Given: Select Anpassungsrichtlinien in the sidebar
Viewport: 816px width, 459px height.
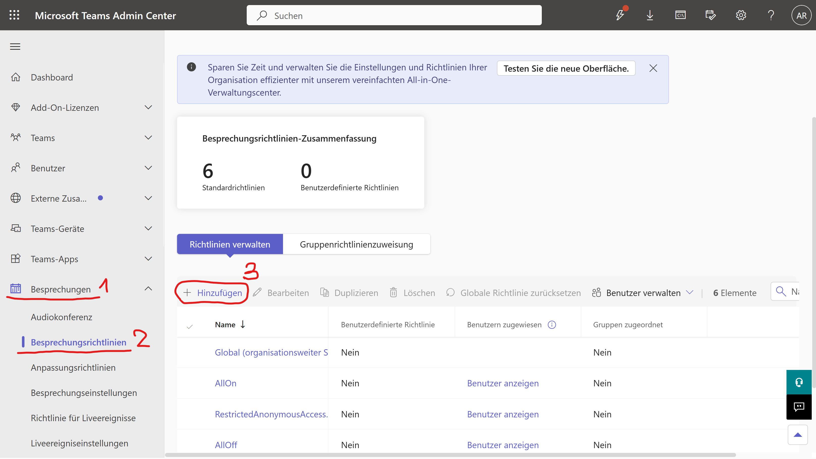Looking at the screenshot, I should [73, 367].
